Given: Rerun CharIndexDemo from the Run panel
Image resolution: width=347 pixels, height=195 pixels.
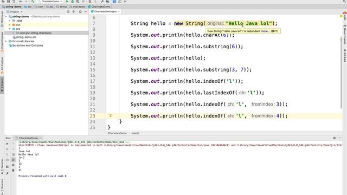Looking at the screenshot, I should point(7,144).
